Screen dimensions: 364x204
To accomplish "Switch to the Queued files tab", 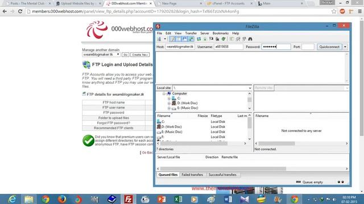I will click(168, 175).
